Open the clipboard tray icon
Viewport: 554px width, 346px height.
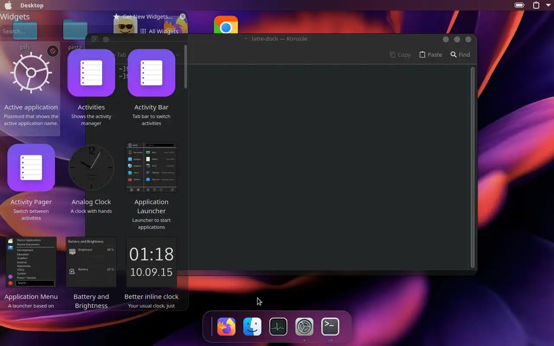click(x=536, y=5)
